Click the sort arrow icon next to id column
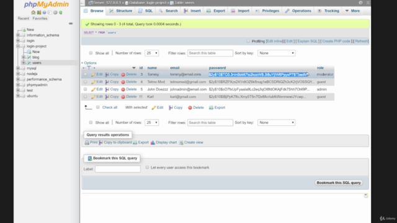This screenshot has width=397, height=223. click(x=134, y=68)
